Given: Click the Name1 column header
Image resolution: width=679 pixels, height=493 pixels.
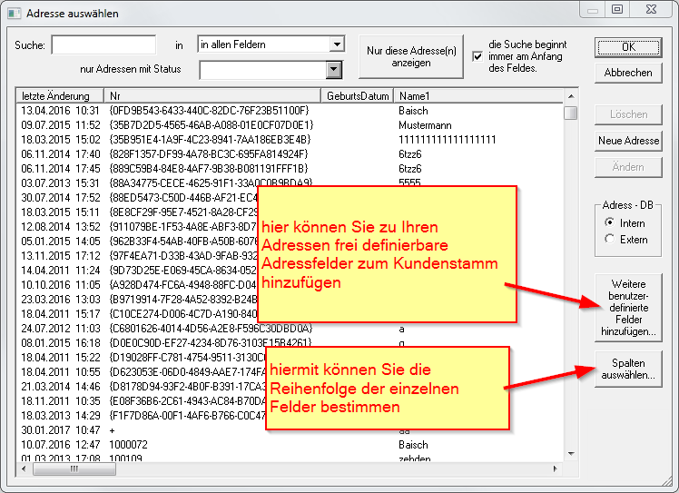Looking at the screenshot, I should pos(477,95).
